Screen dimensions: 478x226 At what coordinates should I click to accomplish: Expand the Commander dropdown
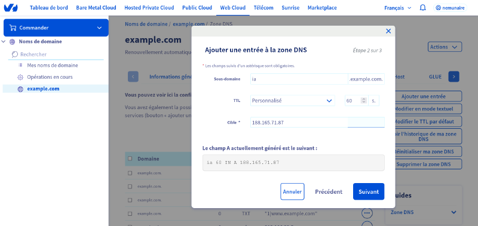[99, 27]
